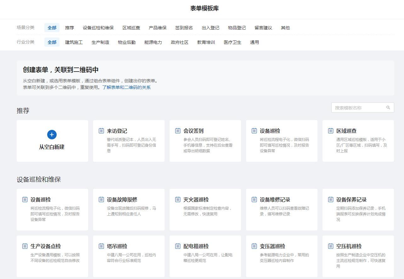Choose the 医疗卫生 industry category
The height and width of the screenshot is (279, 404).
[x=233, y=42]
